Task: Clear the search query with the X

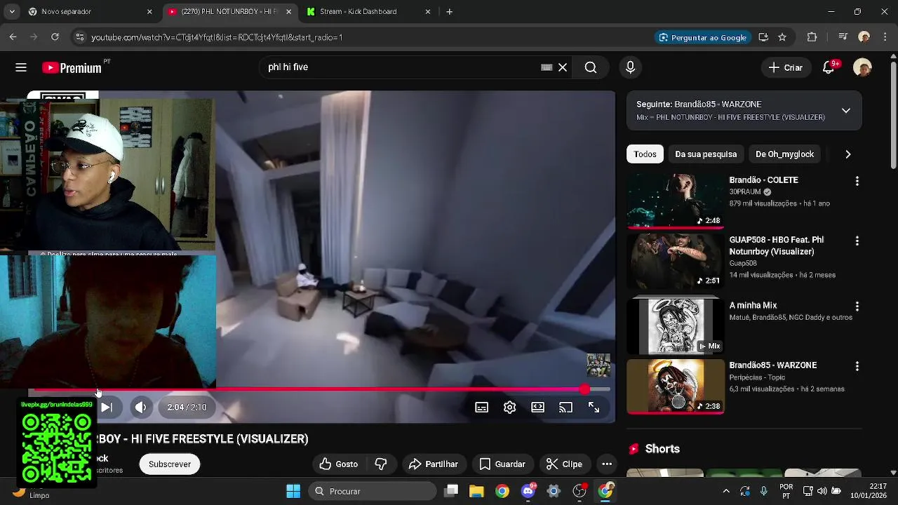Action: [563, 67]
